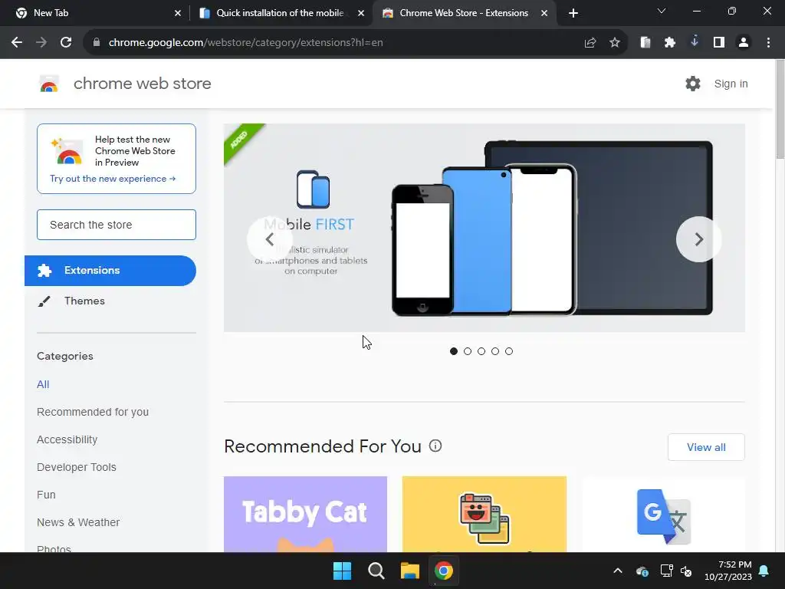
Task: Select the All category
Action: (43, 384)
